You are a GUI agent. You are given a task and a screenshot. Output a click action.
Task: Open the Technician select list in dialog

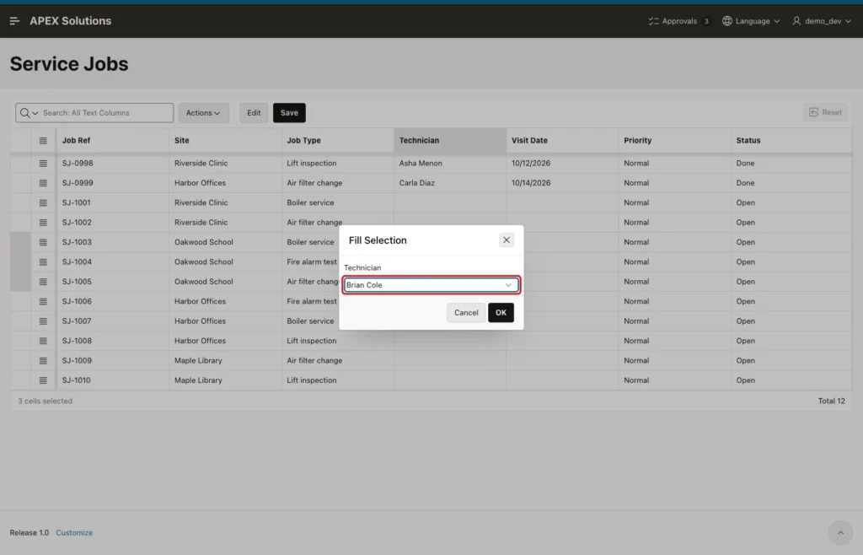coord(431,285)
